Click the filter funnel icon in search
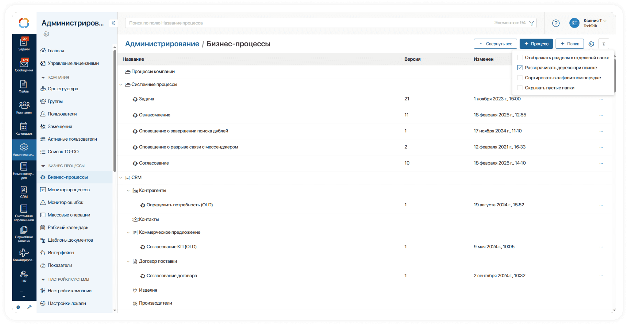 [x=532, y=23]
